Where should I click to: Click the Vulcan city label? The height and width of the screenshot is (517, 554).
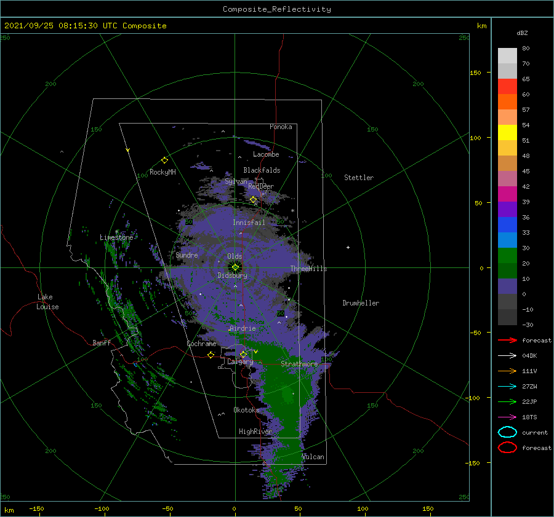click(313, 457)
